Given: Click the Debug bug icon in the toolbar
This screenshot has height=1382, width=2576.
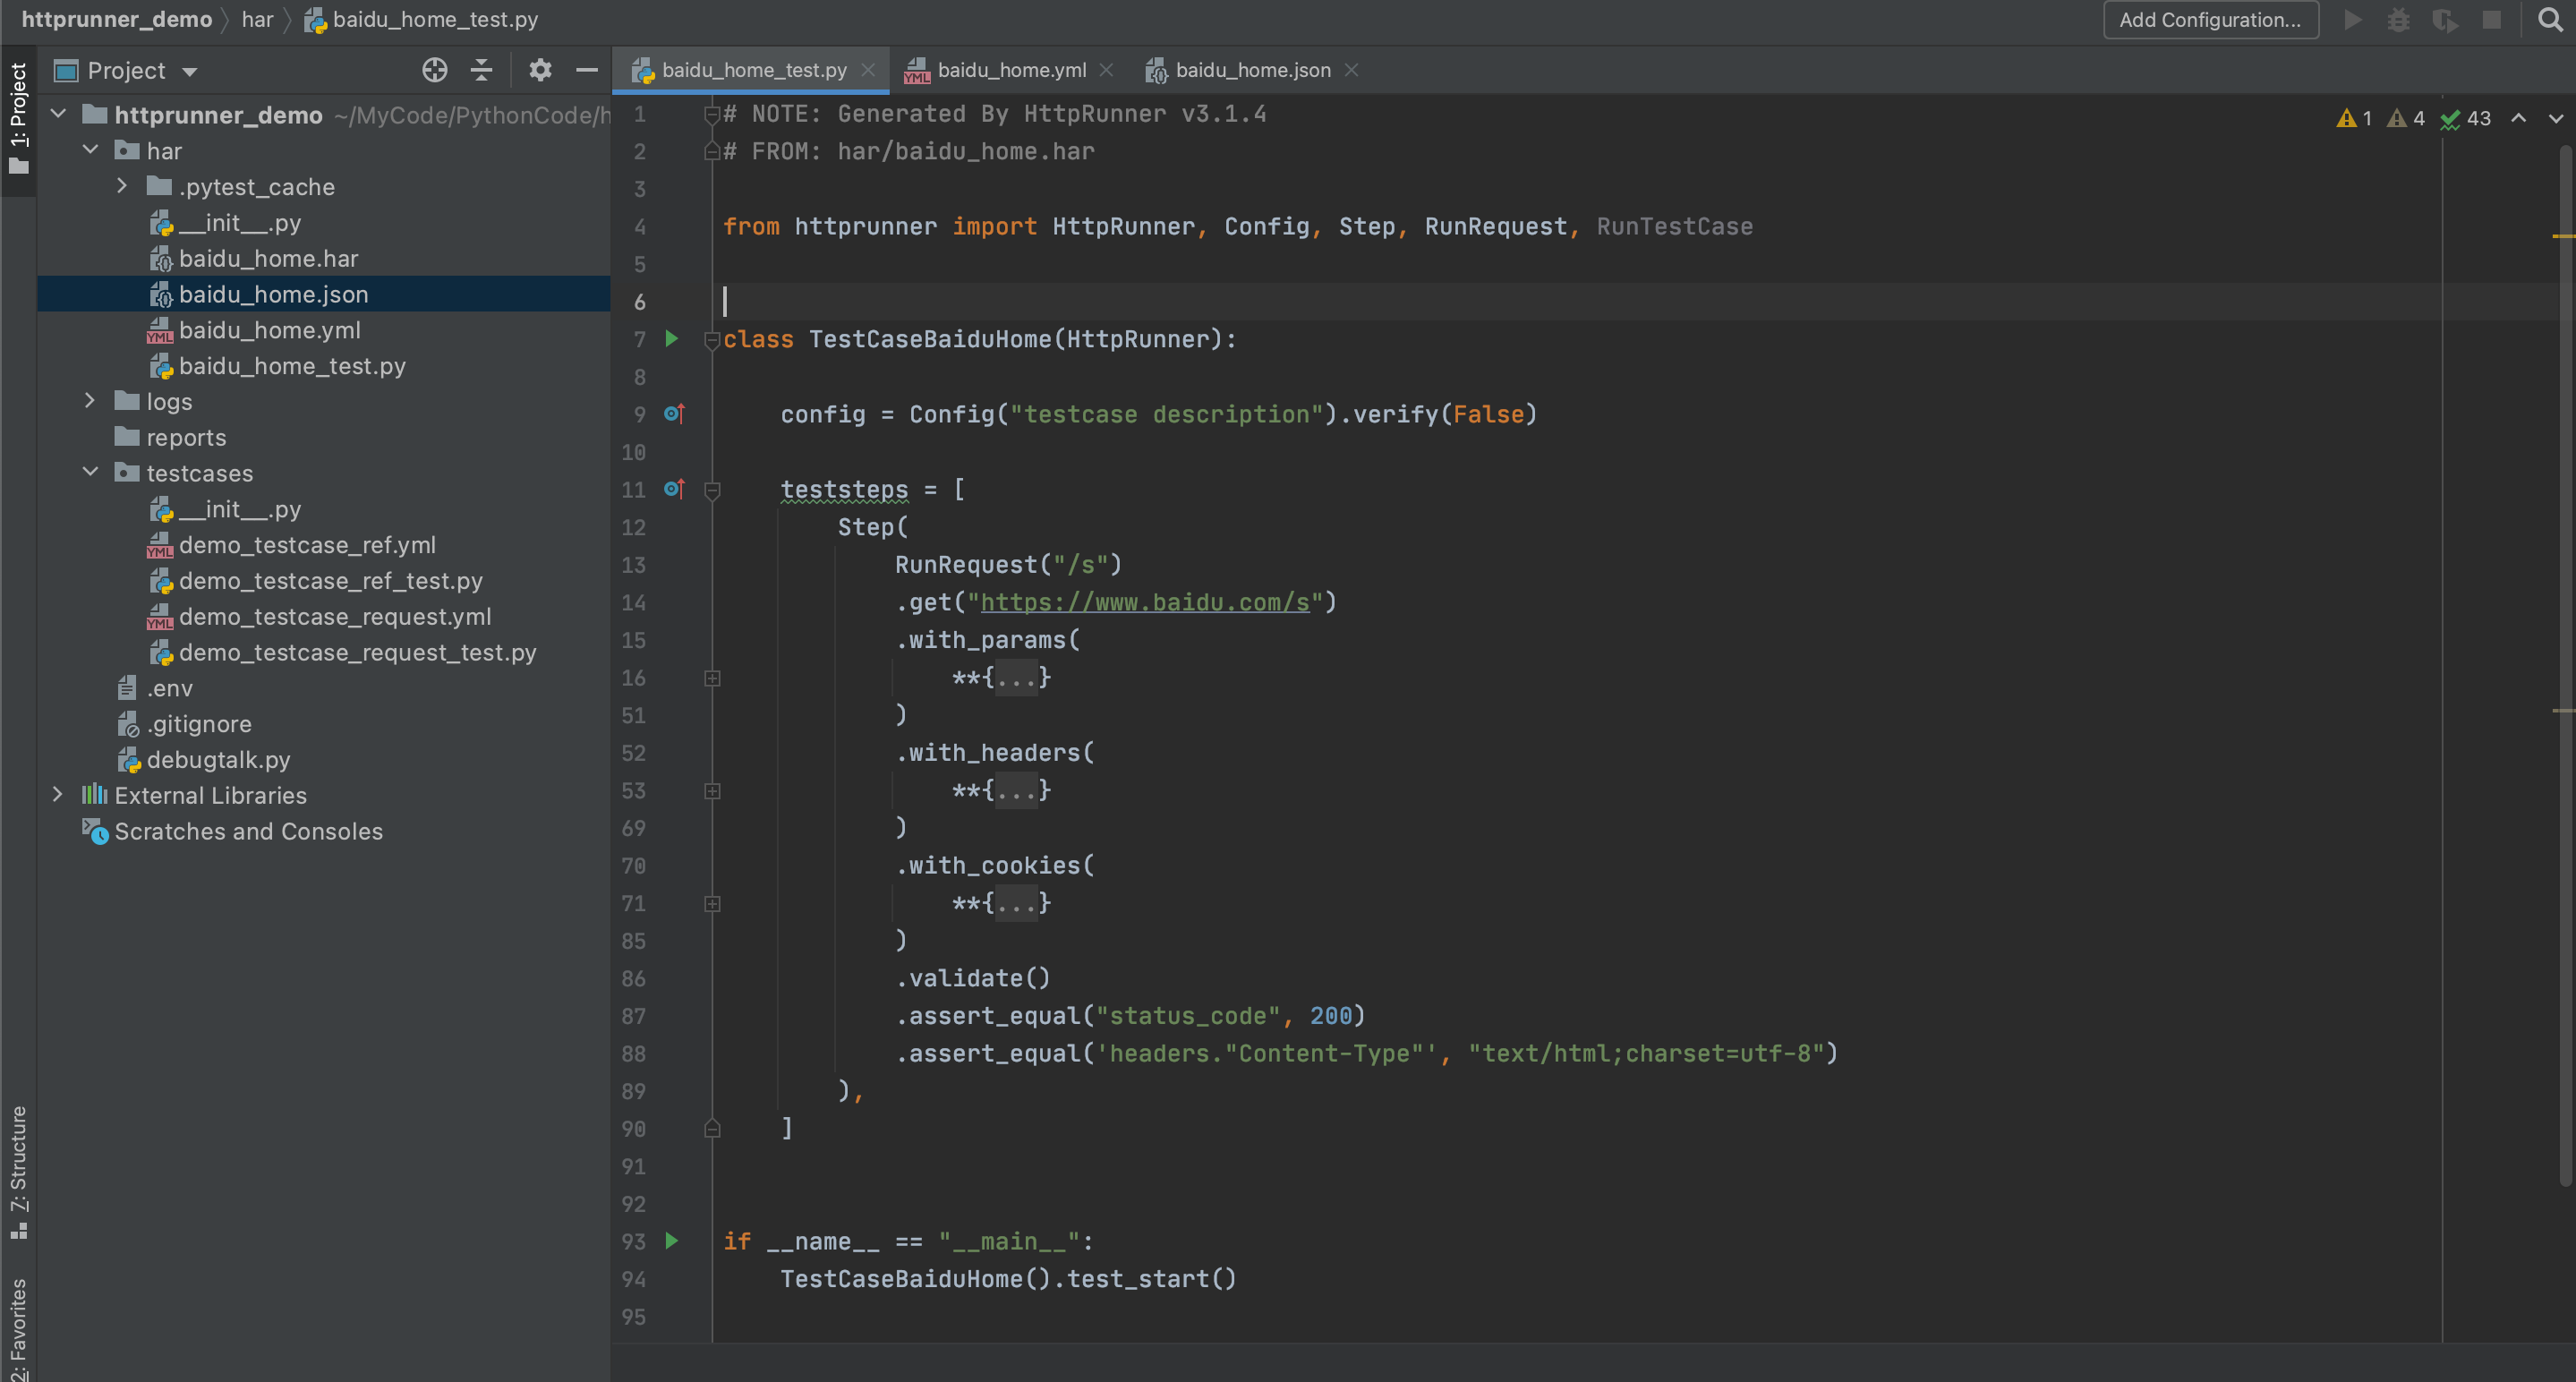Looking at the screenshot, I should pyautogui.click(x=2399, y=20).
